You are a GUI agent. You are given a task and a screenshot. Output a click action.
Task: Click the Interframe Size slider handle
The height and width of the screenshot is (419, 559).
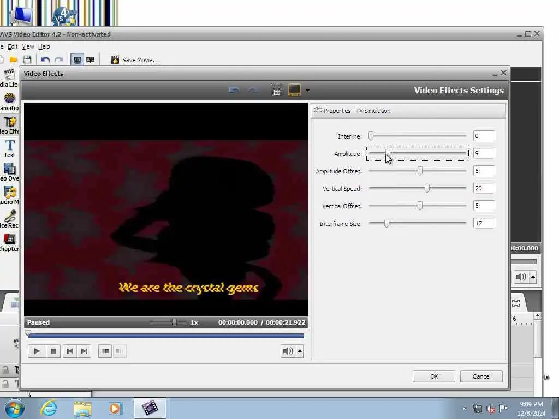[x=386, y=223]
